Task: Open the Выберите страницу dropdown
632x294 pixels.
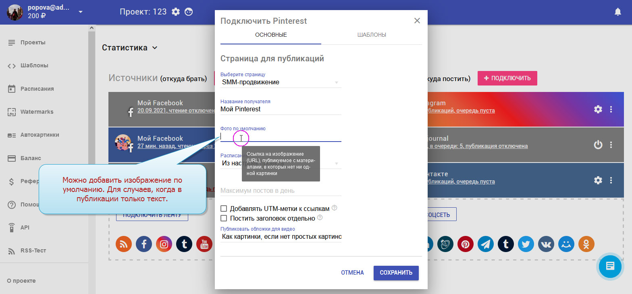Action: click(x=281, y=82)
